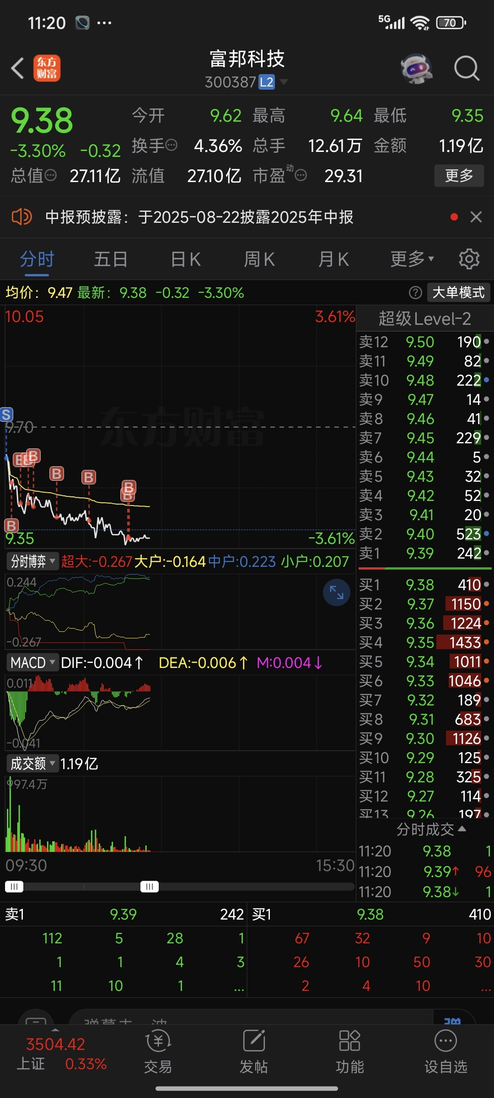Expand the 上证 index bar arrow
Viewport: 494px width, 1098px height.
tap(55, 1030)
